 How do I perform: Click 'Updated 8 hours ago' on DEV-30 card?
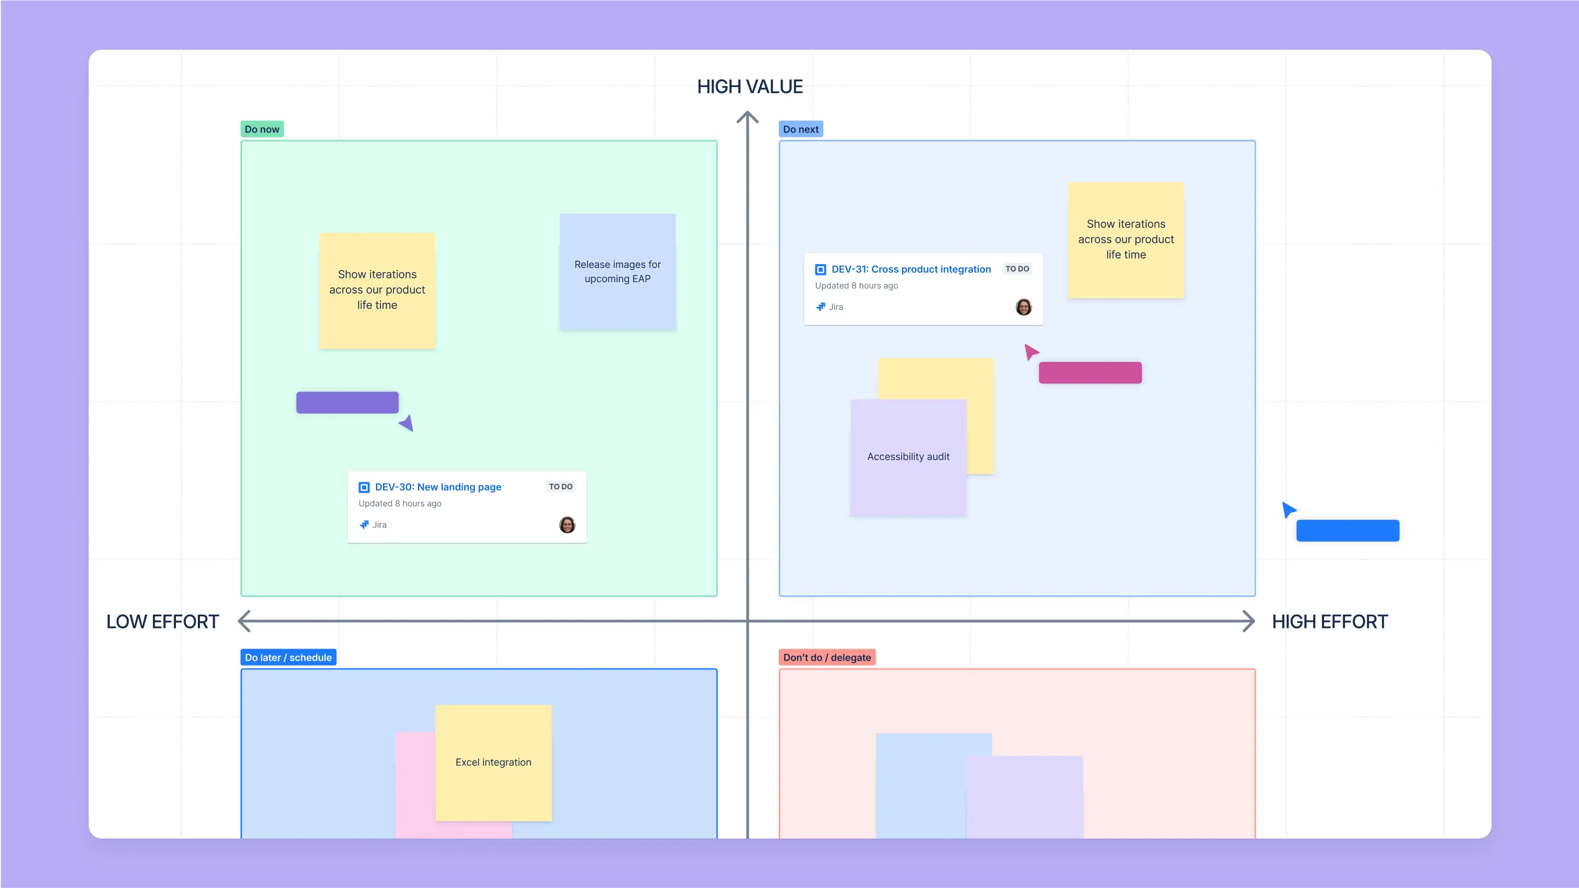[x=400, y=504]
